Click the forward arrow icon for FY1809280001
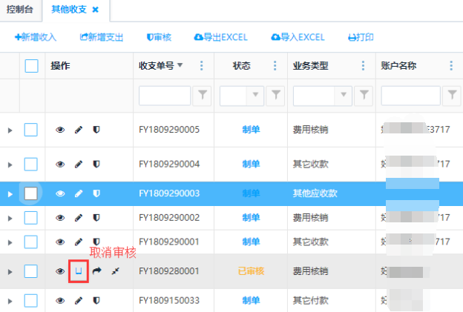The width and height of the screenshot is (463, 312). point(96,272)
